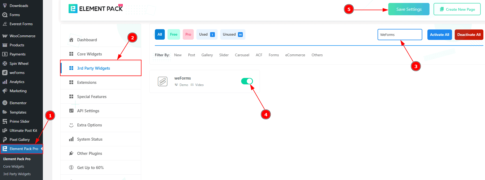
Task: Click the weForms widget title
Action: (x=182, y=78)
